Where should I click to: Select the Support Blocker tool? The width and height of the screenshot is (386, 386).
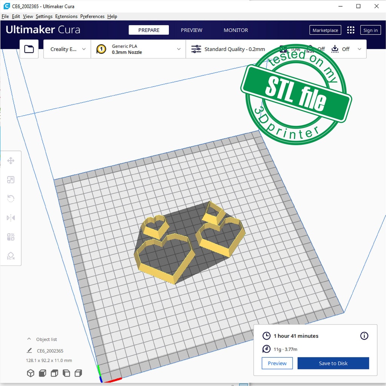[x=11, y=256]
